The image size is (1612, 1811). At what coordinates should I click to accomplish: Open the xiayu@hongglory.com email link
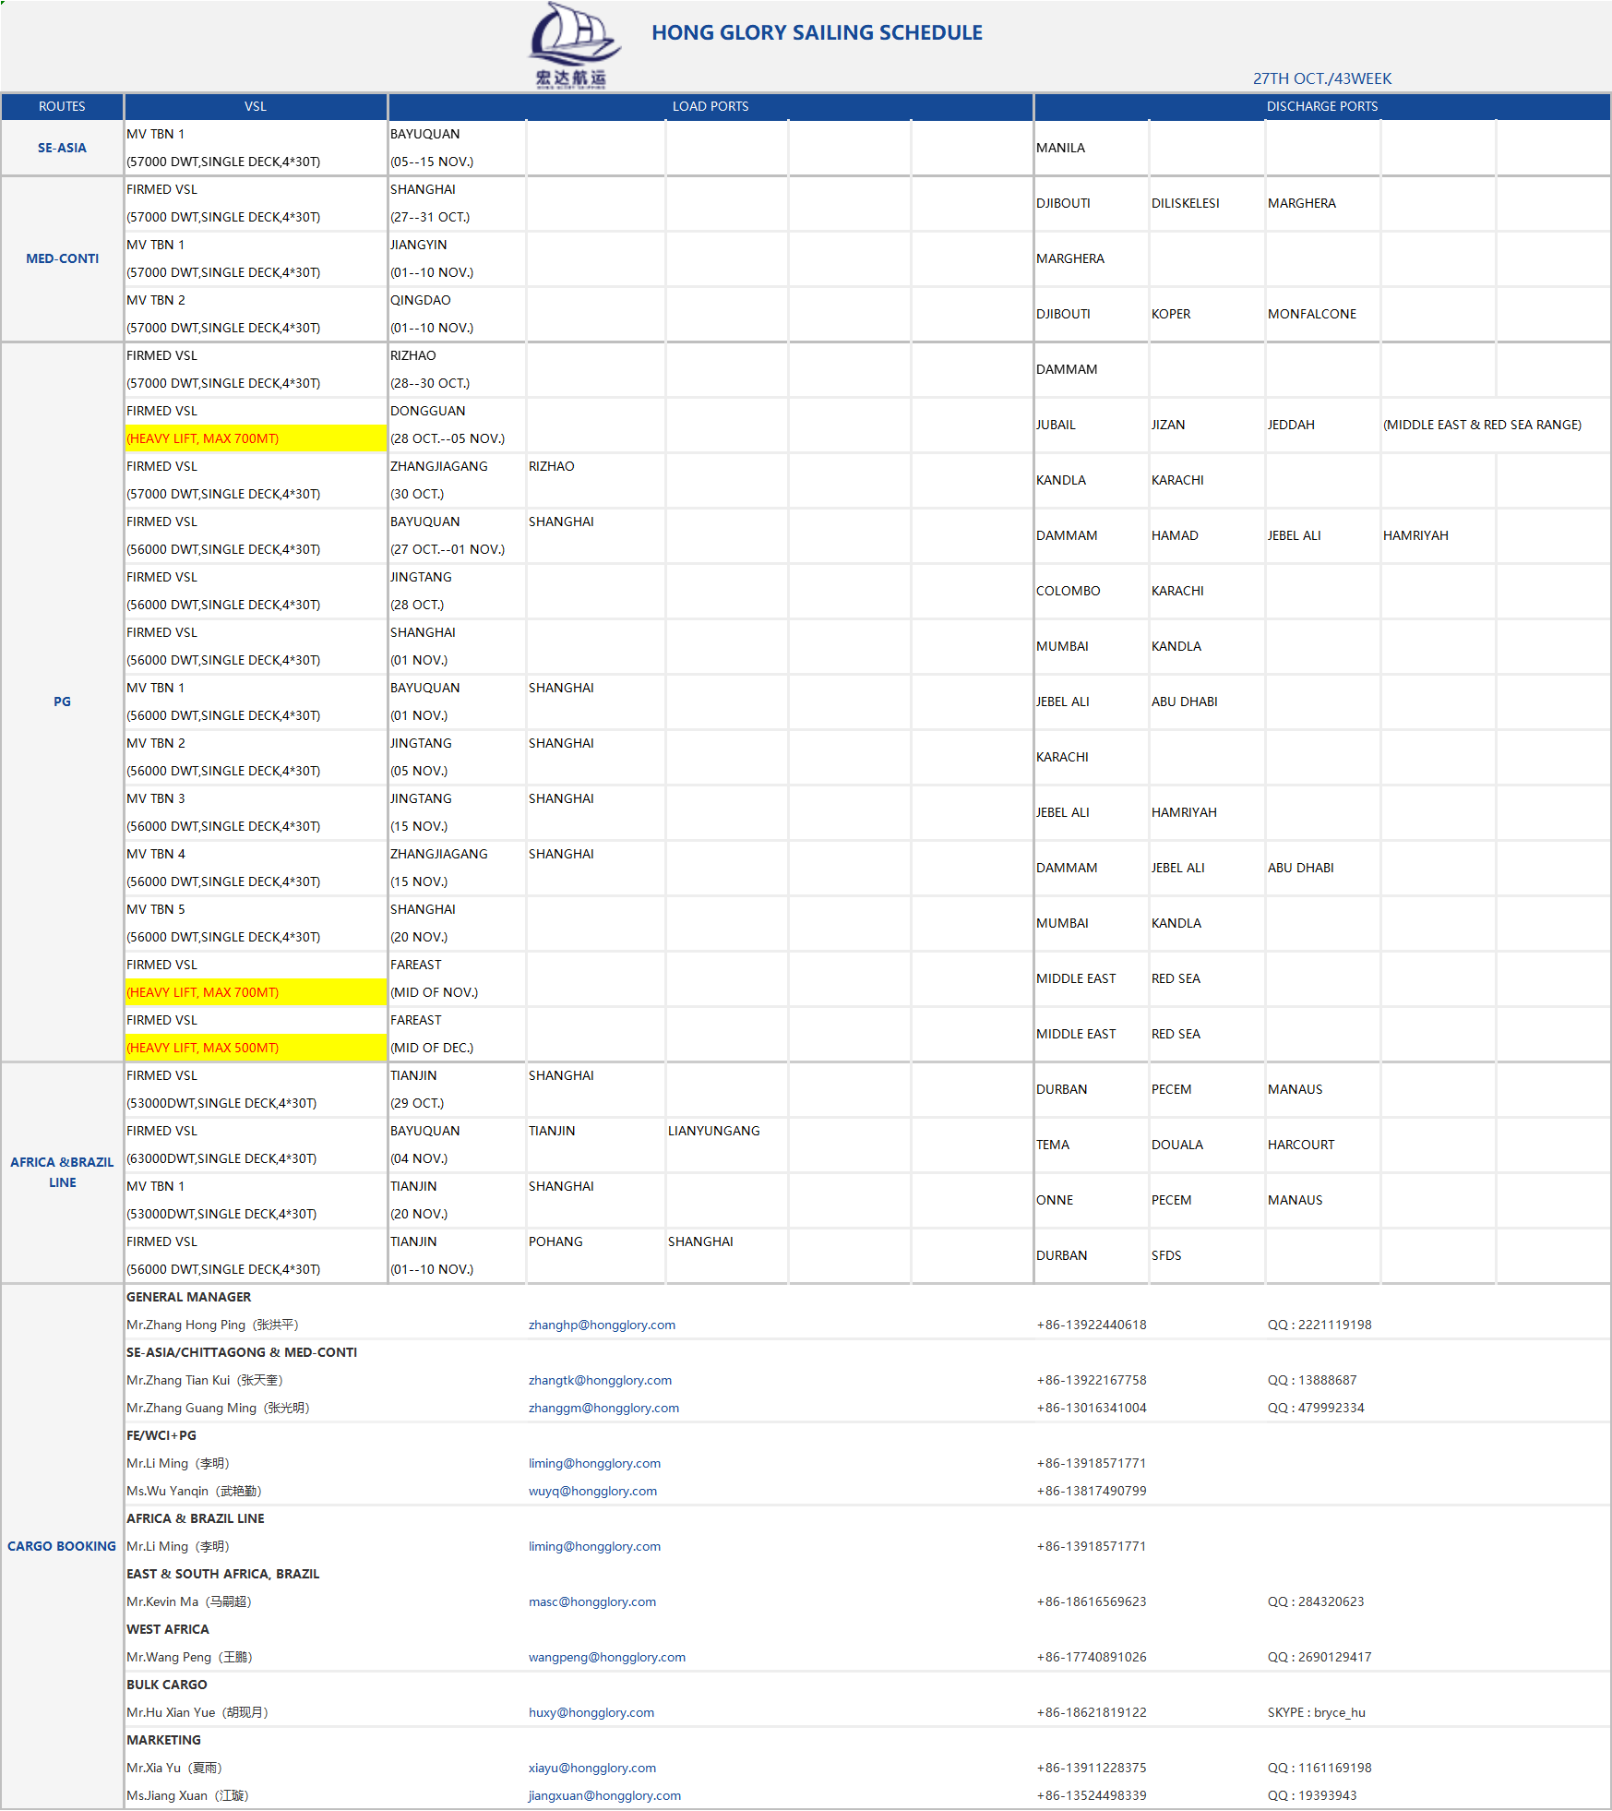point(591,1768)
